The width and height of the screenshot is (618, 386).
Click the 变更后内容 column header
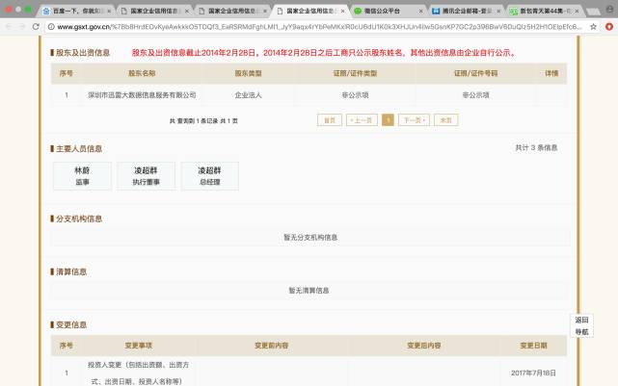(x=423, y=346)
